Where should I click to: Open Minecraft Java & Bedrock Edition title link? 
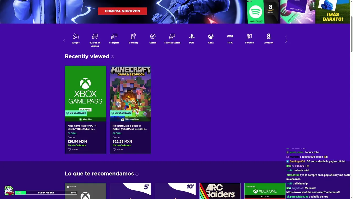130,127
